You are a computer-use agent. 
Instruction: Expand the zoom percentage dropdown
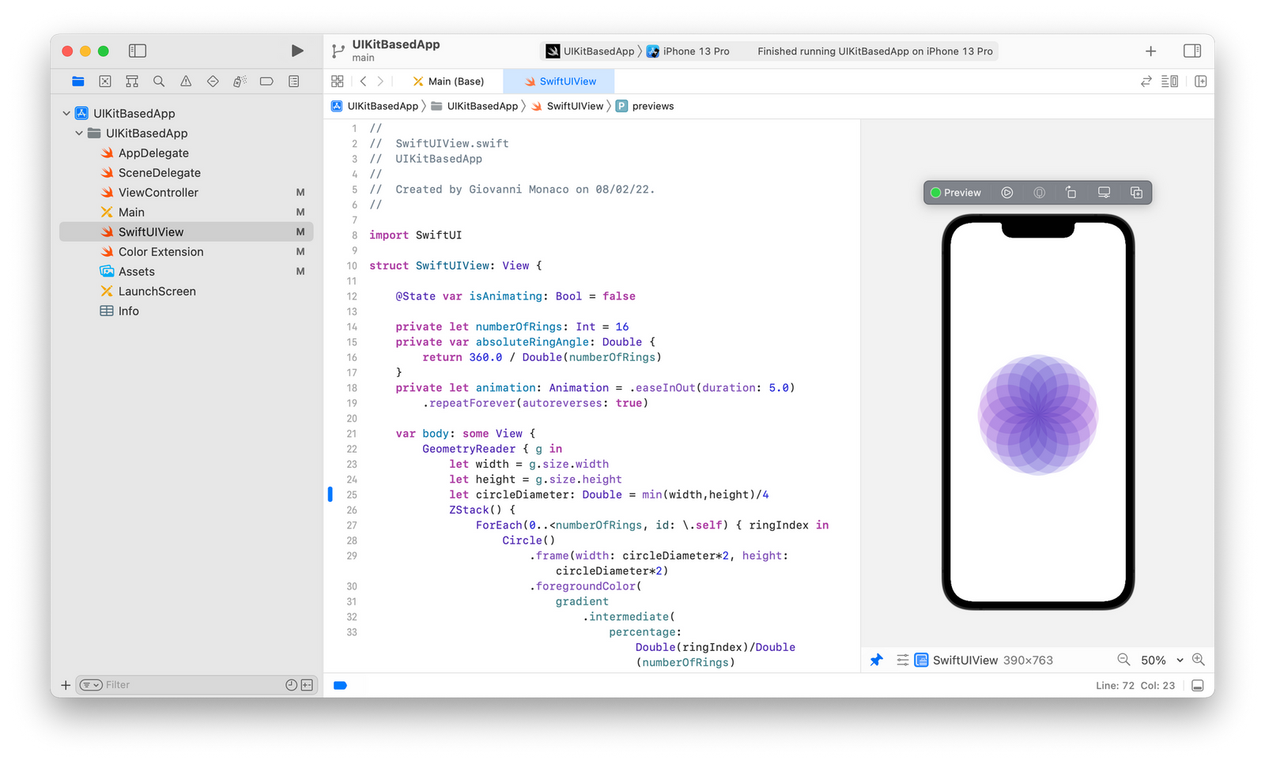(1180, 660)
